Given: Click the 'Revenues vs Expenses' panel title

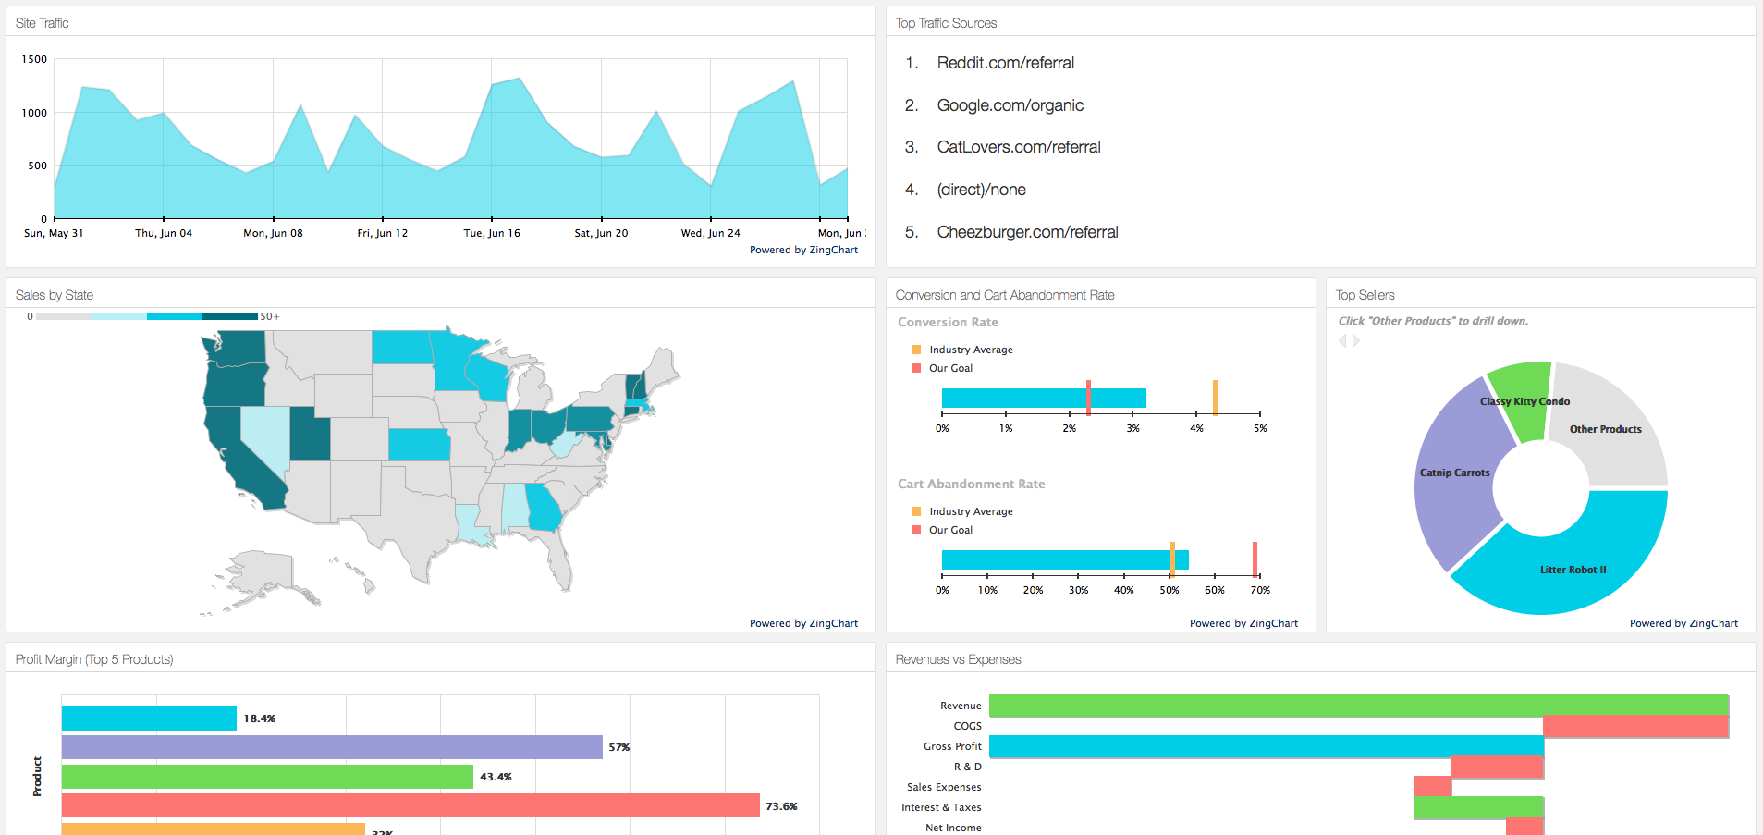Looking at the screenshot, I should click(x=958, y=659).
